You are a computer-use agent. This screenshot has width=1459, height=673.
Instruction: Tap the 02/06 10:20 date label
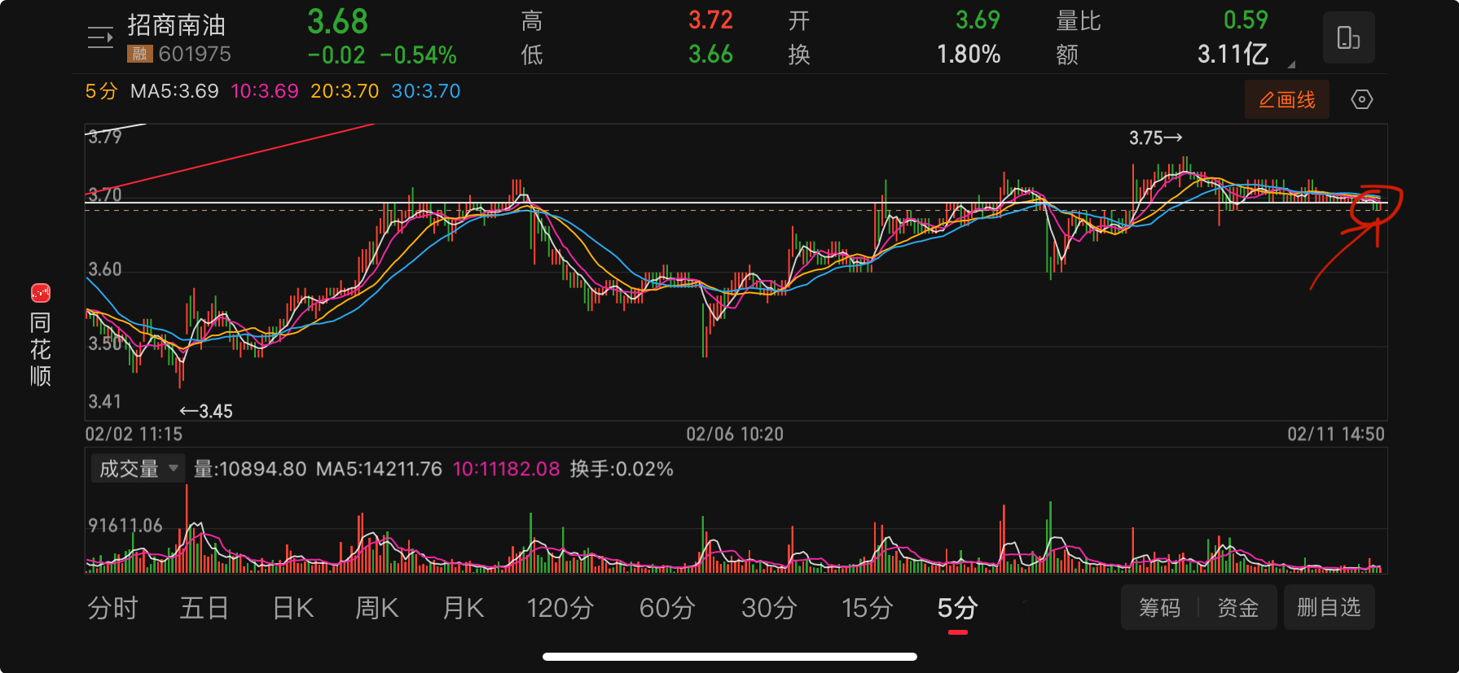(735, 434)
